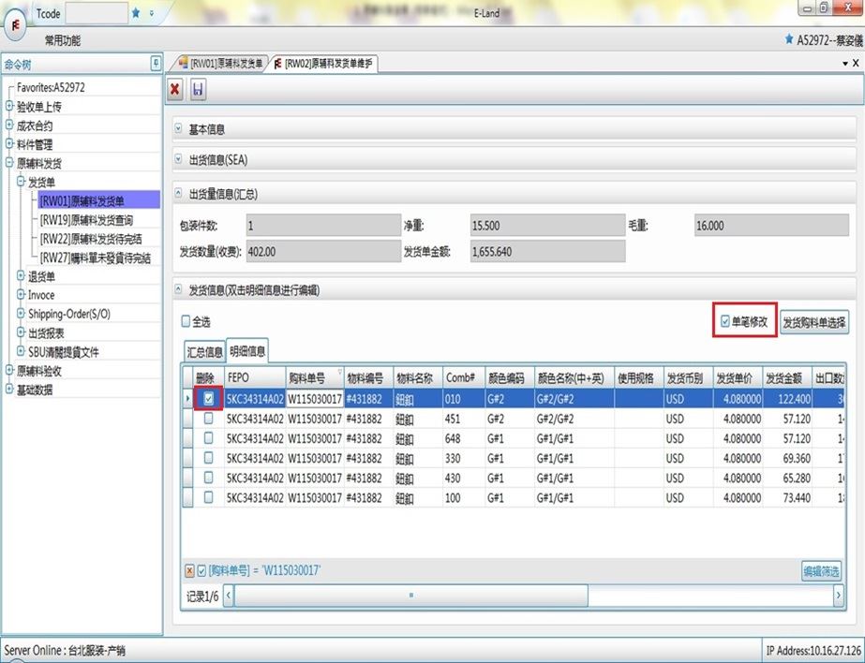865x663 pixels.
Task: Tick the 删除 checkbox for Comb# 451 row
Action: tap(209, 420)
